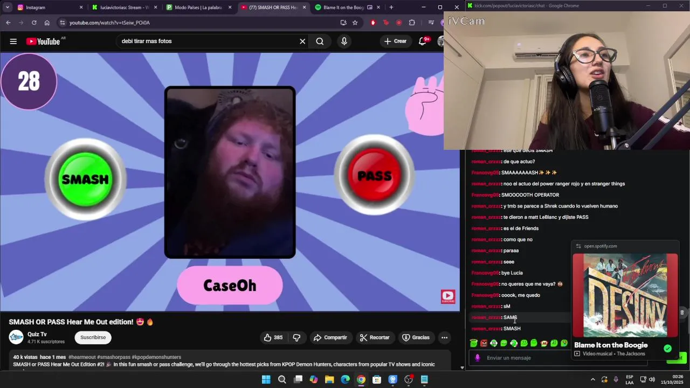
Task: Open the browser home page button
Action: 47,23
